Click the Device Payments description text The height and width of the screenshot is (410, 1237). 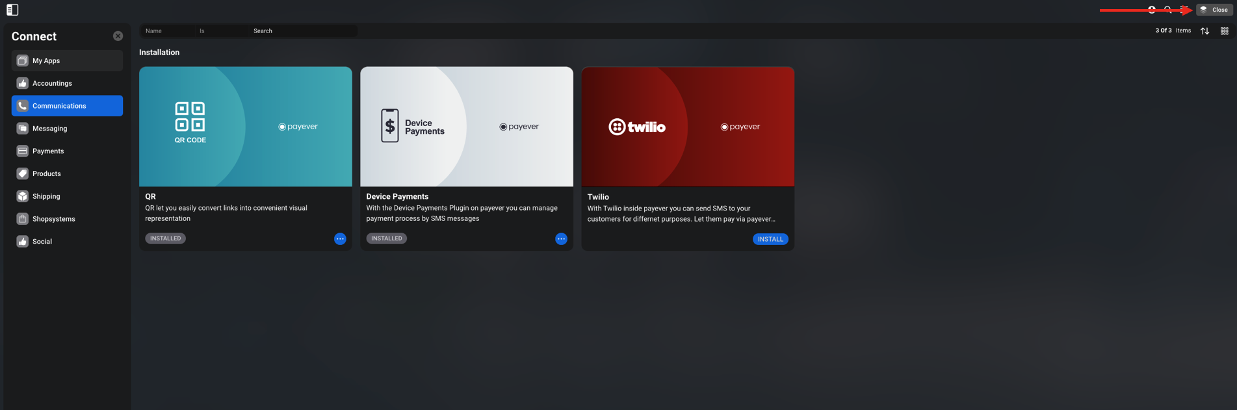(x=462, y=213)
